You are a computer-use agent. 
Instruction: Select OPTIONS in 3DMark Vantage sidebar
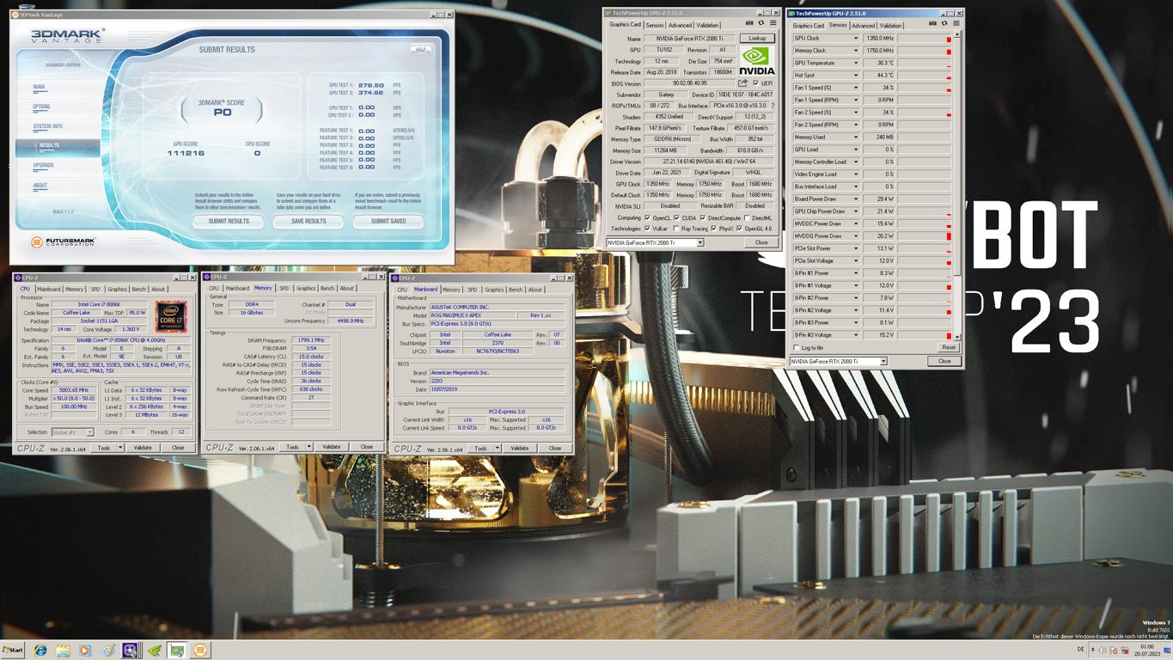[x=41, y=107]
